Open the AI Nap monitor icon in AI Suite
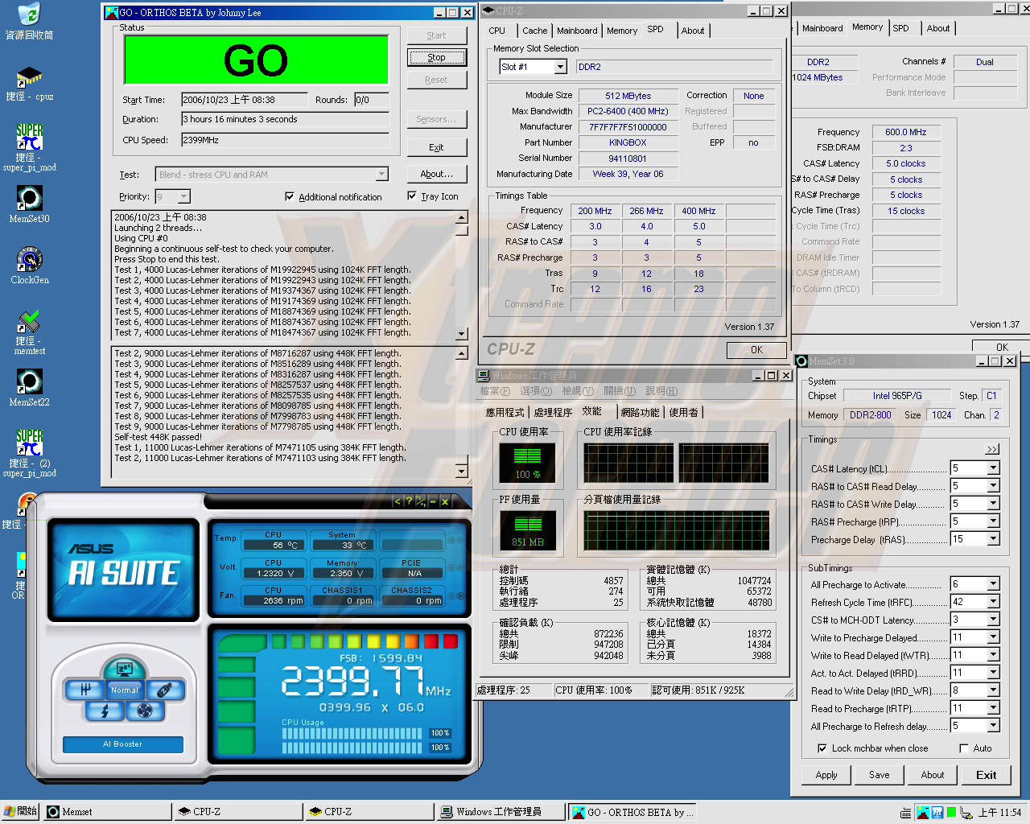 coord(125,668)
